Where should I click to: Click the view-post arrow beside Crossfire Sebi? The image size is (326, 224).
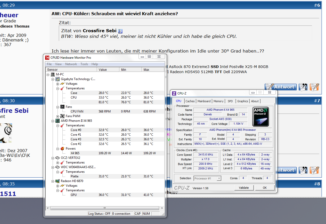click(x=120, y=31)
